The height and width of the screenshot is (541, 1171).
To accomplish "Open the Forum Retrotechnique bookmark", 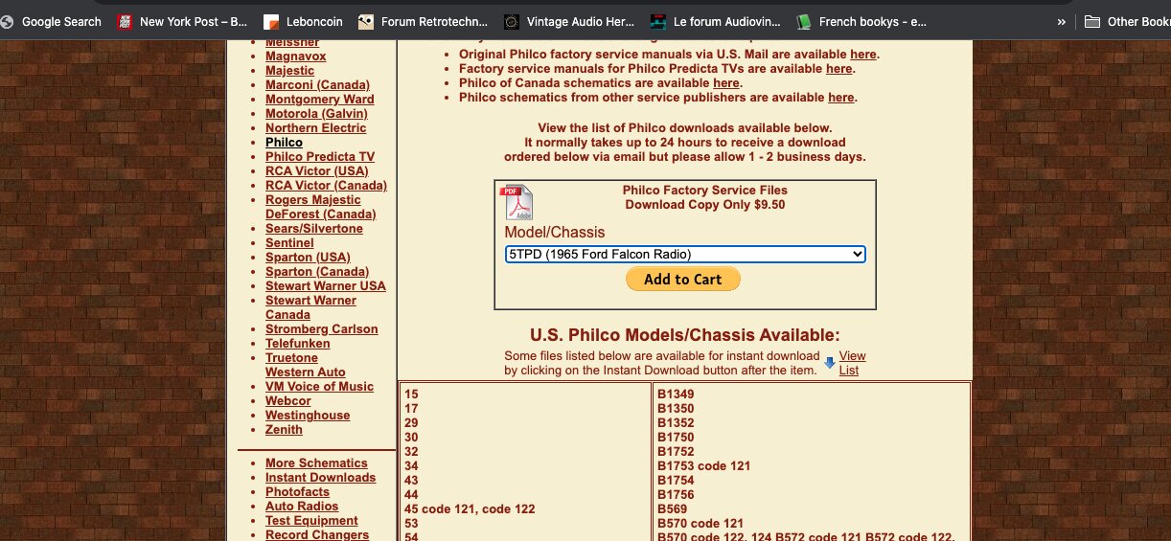I will click(x=423, y=21).
